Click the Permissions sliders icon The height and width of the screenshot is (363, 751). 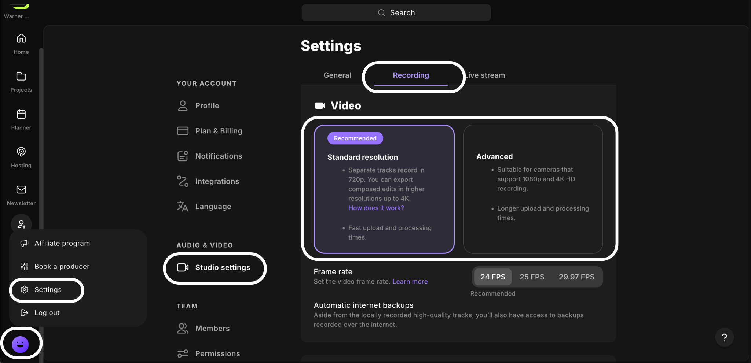click(x=183, y=353)
